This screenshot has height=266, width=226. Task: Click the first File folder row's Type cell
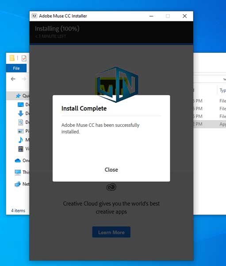[222, 101]
